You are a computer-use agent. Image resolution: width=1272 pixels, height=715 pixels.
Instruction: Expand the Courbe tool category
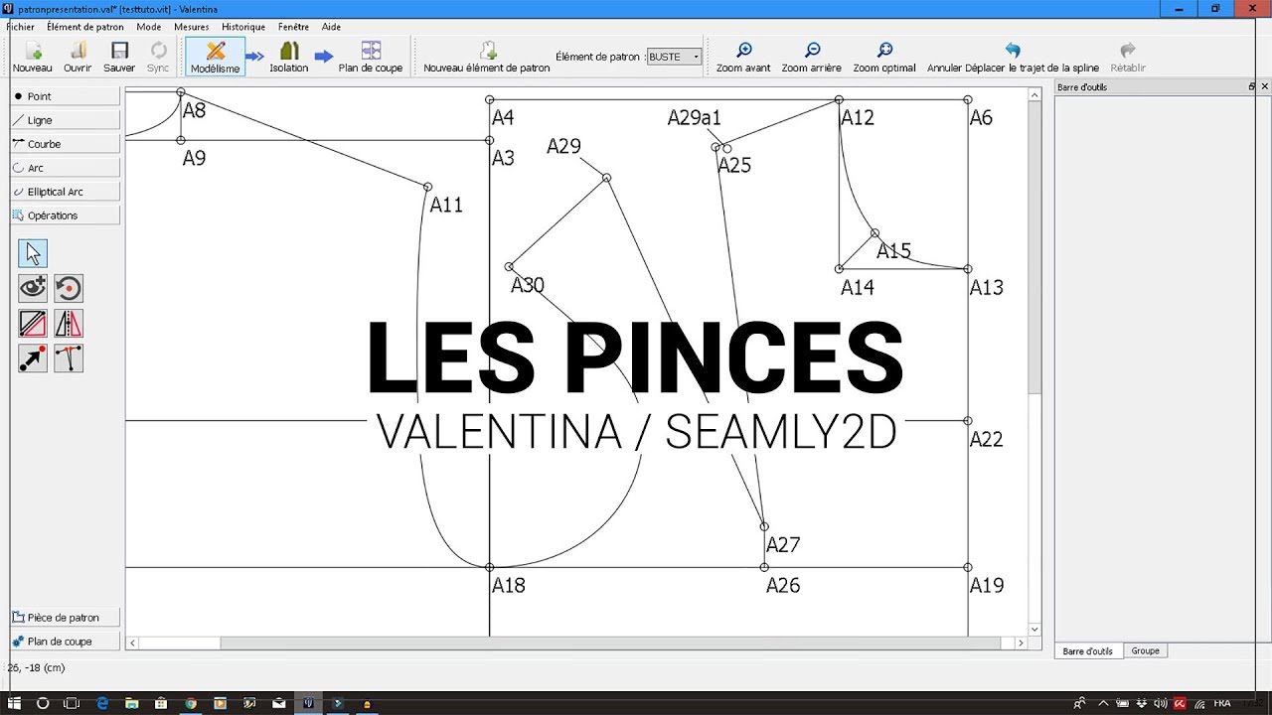click(66, 144)
